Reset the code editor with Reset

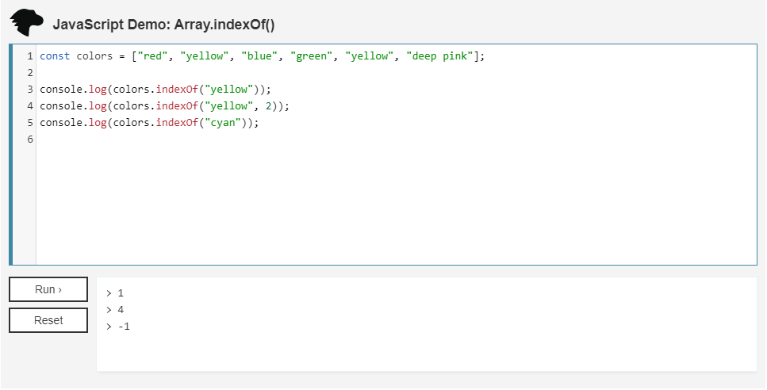[x=48, y=320]
